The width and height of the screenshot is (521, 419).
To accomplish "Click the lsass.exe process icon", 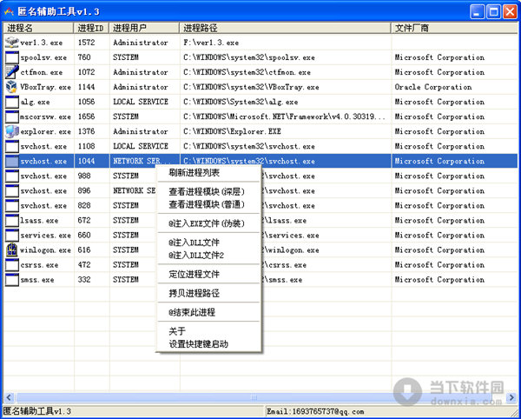I will (12, 221).
